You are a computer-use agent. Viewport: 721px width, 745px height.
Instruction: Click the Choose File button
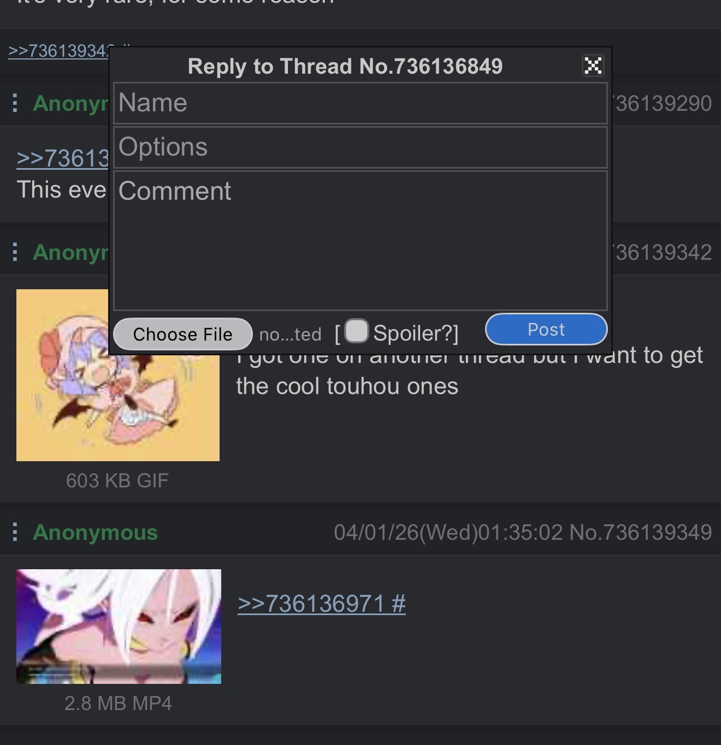tap(182, 334)
